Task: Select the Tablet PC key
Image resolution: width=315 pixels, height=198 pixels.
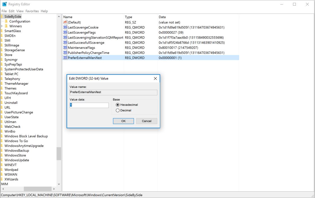Action: pyautogui.click(x=12, y=74)
